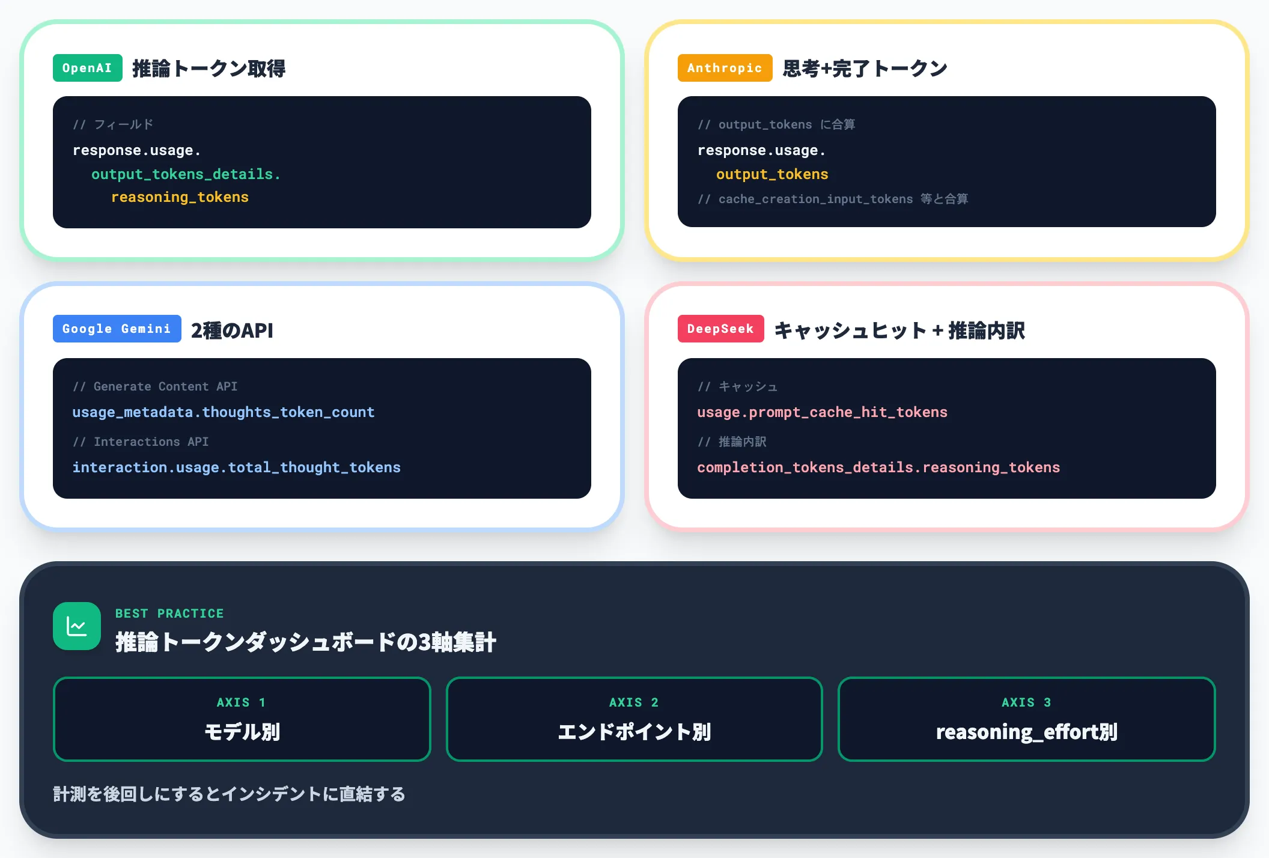Click the comment // Interactions API
The width and height of the screenshot is (1269, 858).
tap(141, 442)
